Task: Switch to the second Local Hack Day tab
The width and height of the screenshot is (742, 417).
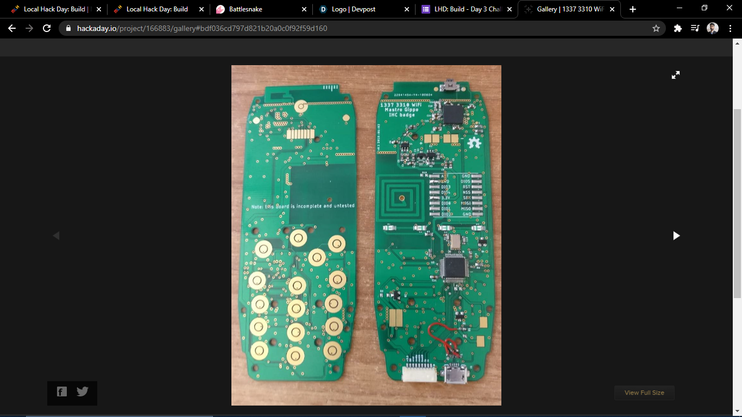Action: coord(158,9)
